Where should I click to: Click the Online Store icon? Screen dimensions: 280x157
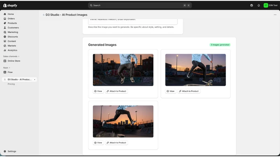[x=5, y=61]
